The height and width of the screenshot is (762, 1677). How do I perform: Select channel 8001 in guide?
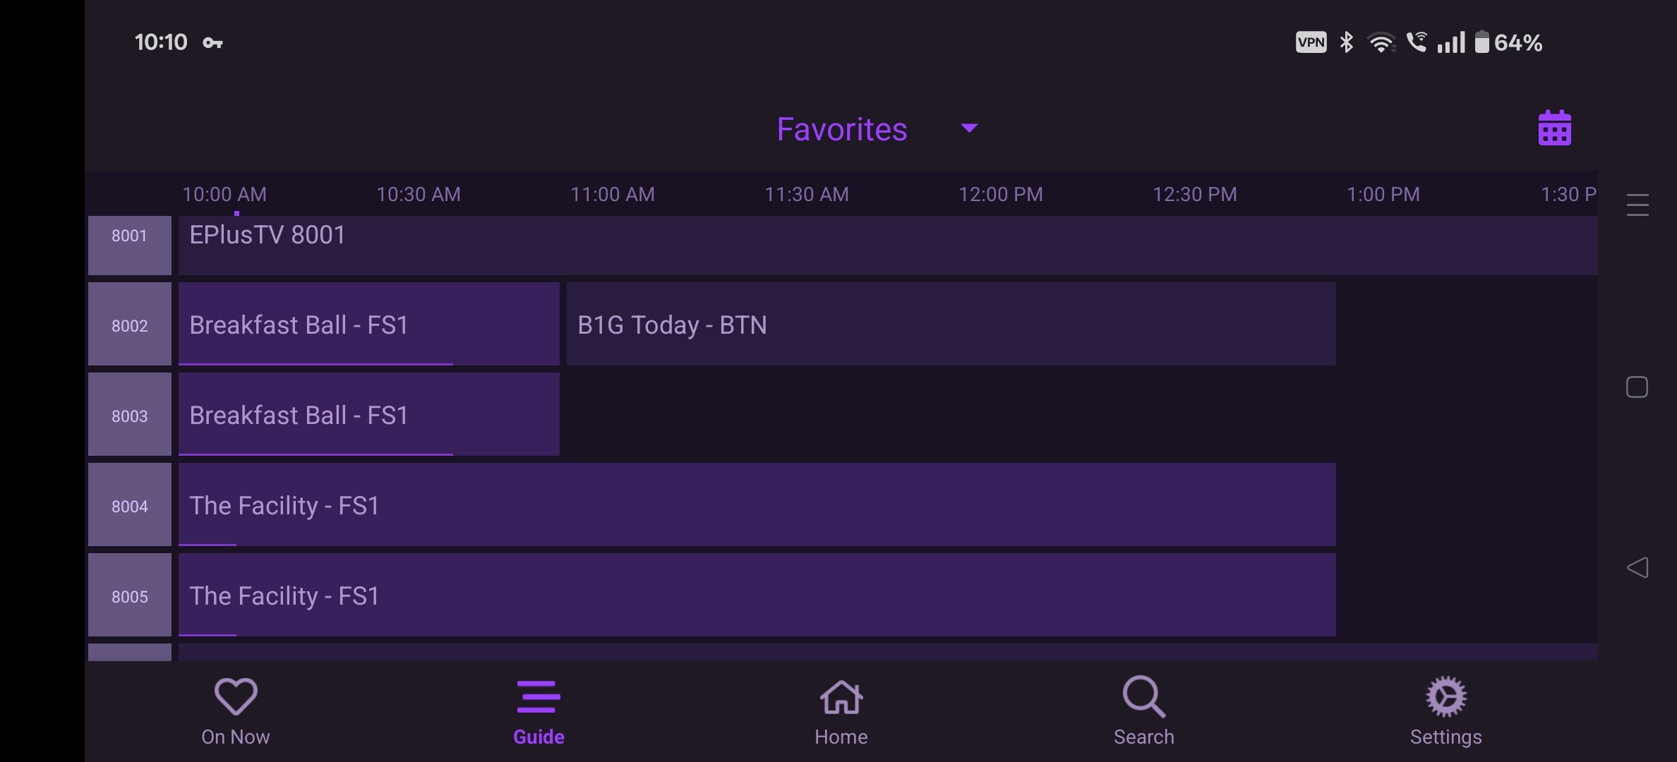click(x=130, y=244)
